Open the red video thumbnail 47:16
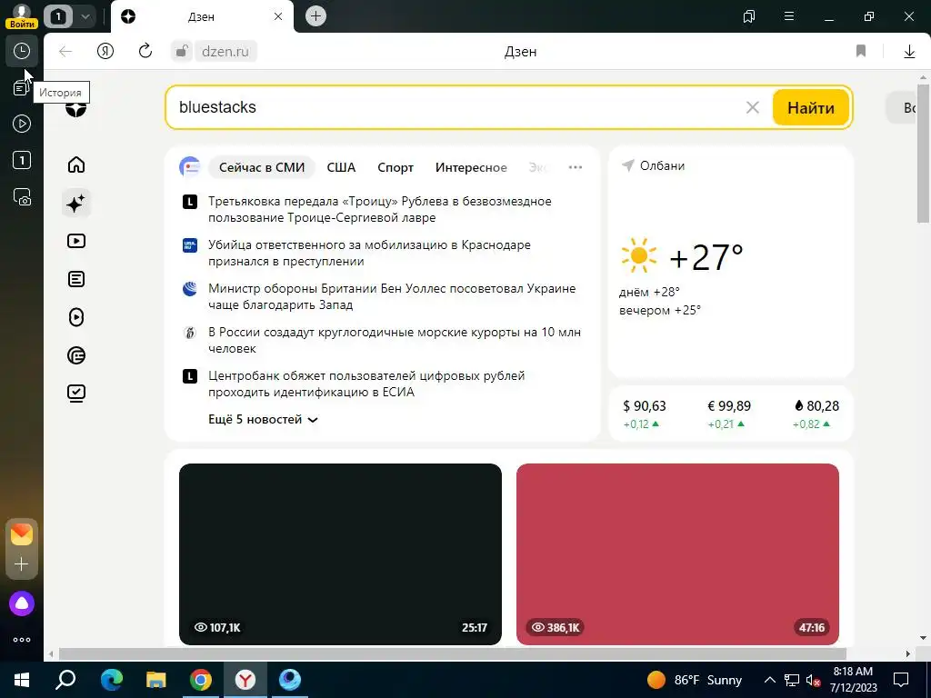This screenshot has width=931, height=698. (677, 553)
